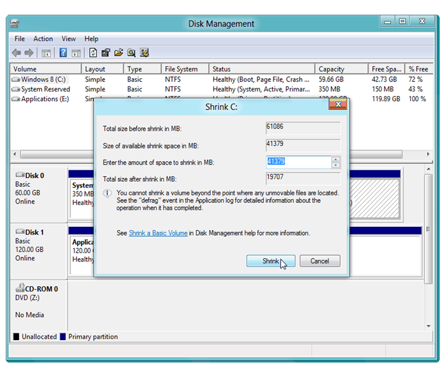Click the last toolbar settings list icon
The image size is (448, 367).
(x=144, y=53)
